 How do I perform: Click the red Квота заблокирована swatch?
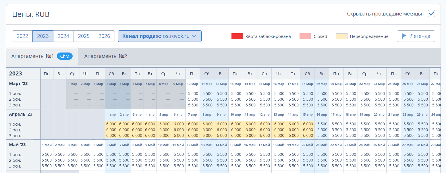237,36
